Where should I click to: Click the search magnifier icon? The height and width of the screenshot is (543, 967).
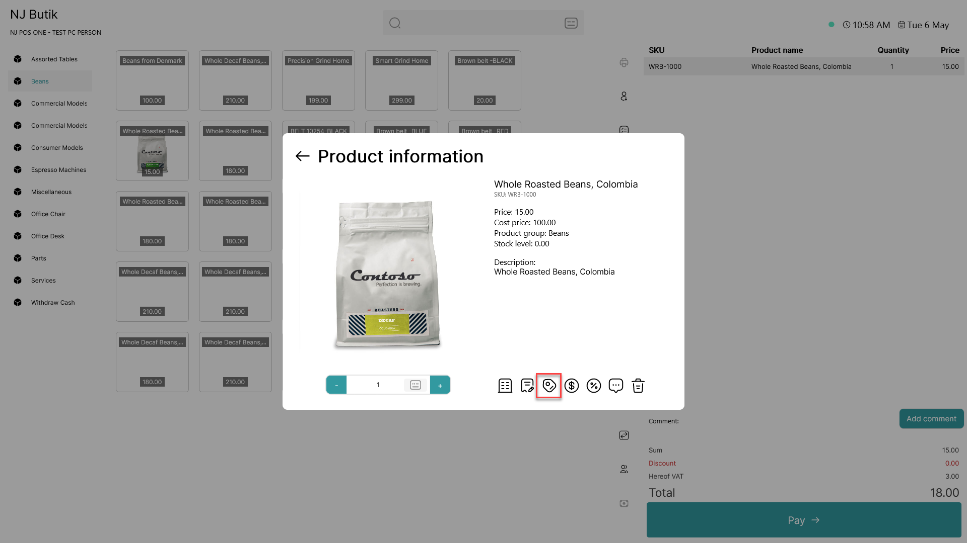point(395,23)
